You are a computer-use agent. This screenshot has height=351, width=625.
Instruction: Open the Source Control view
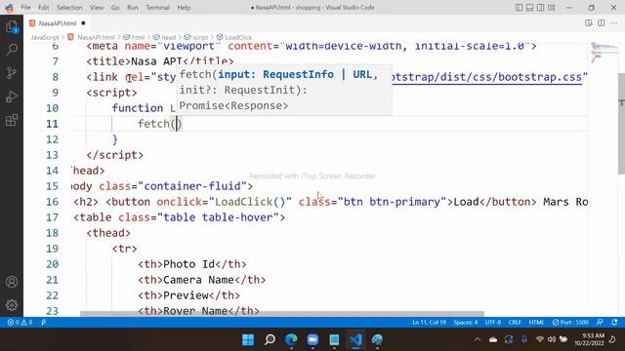[12, 73]
